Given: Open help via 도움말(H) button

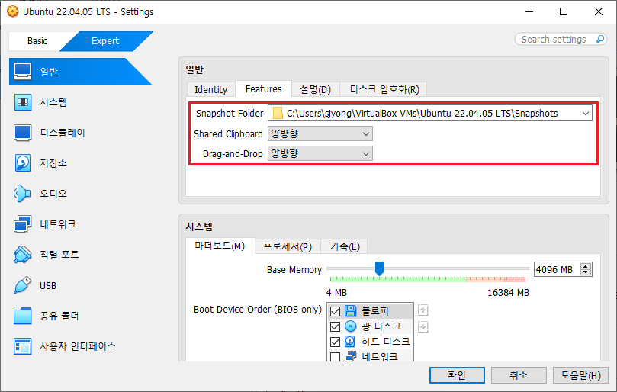Looking at the screenshot, I should click(580, 375).
